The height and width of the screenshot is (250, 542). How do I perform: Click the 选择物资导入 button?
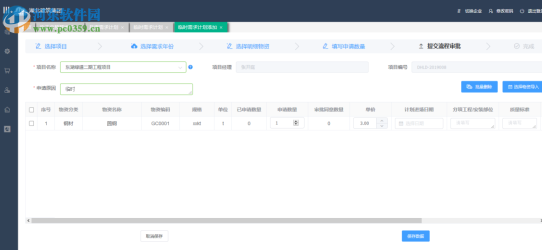[x=523, y=87]
